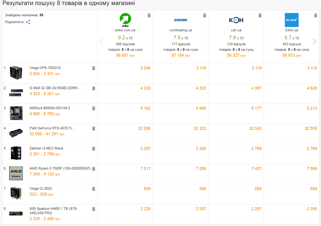Click Elmir price 7 599 for Ryzen 5
This screenshot has height=226, width=321.
click(312, 169)
